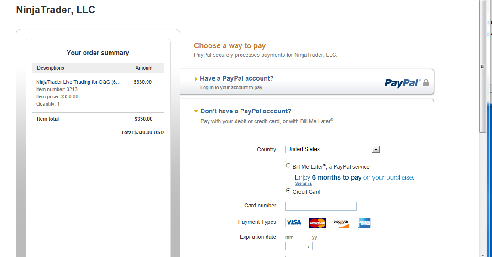Screen dimensions: 492x257
Task: Click the padlock security icon
Action: [x=426, y=83]
